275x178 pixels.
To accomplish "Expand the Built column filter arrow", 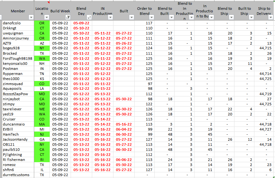I will pos(131,17).
